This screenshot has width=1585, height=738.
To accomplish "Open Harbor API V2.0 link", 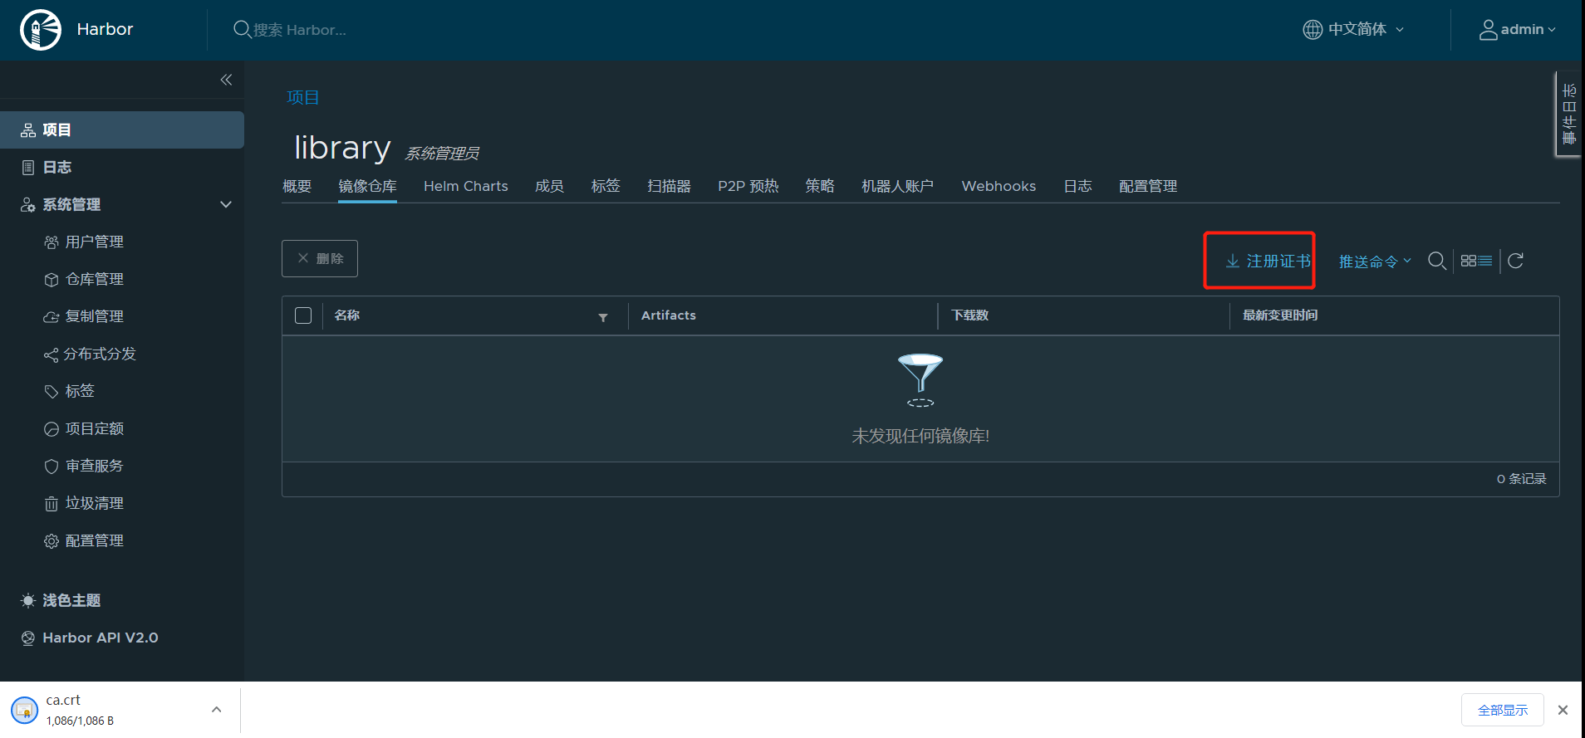I will point(90,638).
